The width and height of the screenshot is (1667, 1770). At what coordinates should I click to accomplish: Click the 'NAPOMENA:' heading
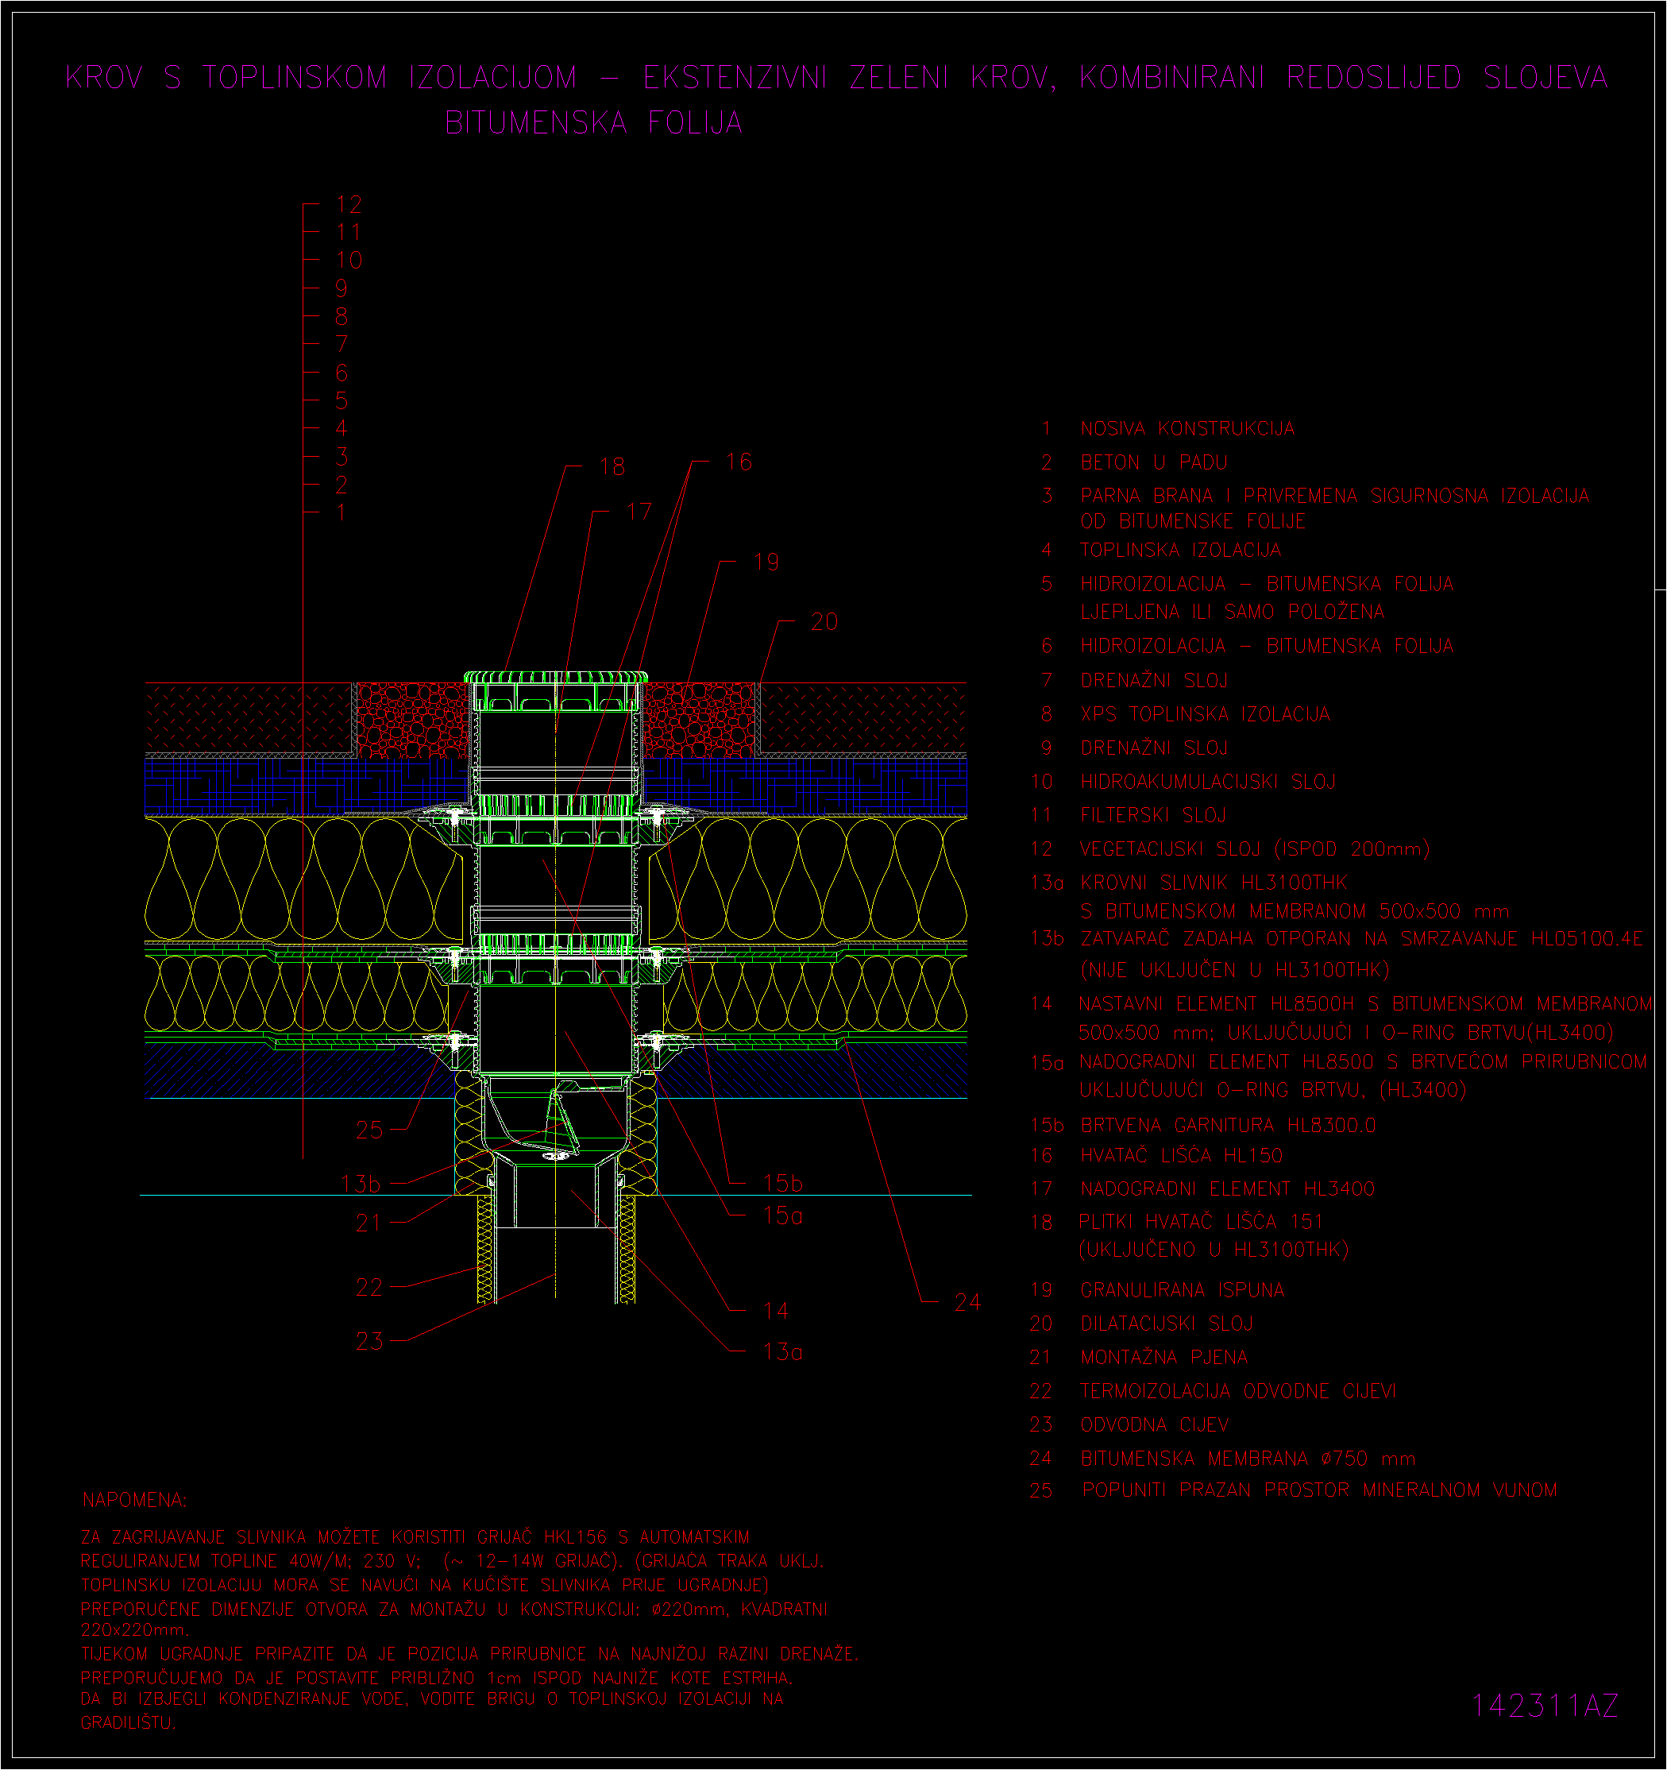point(134,1501)
